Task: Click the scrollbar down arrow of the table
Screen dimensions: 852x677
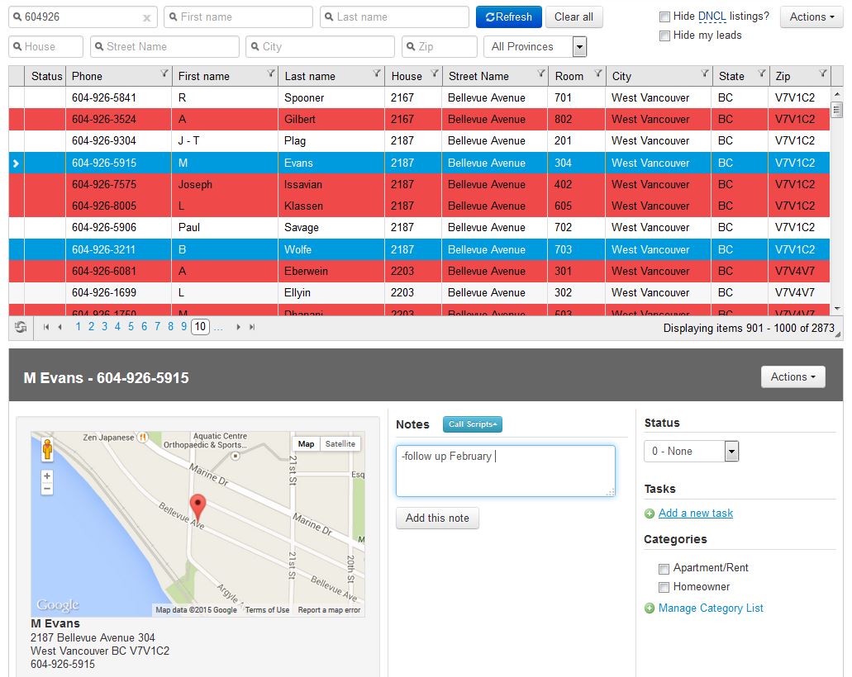Action: tap(837, 309)
